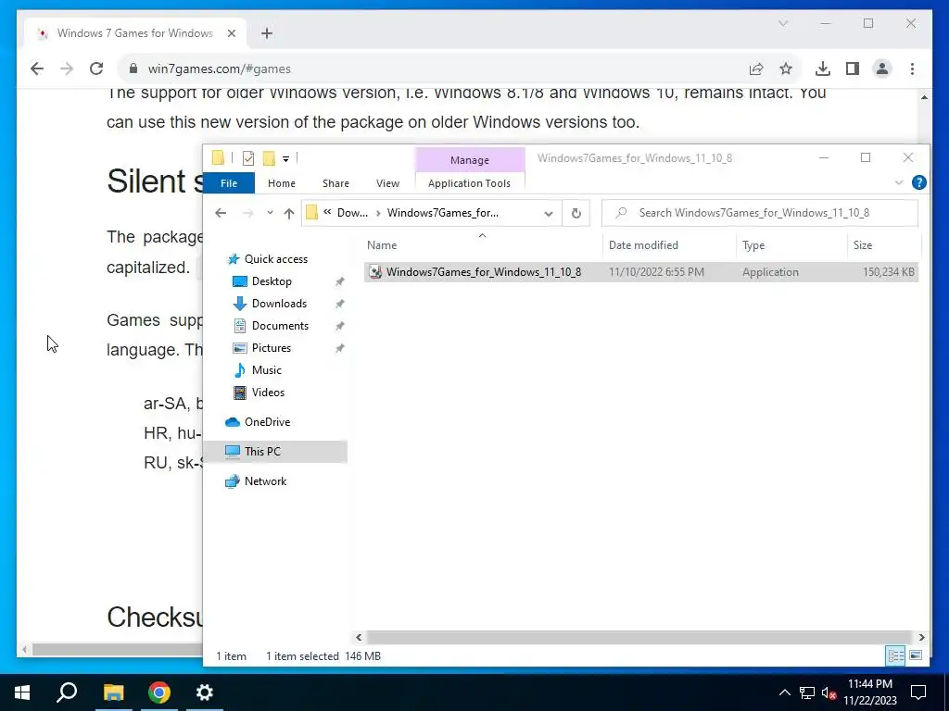
Task: Click File Explorer on the taskbar
Action: [113, 692]
